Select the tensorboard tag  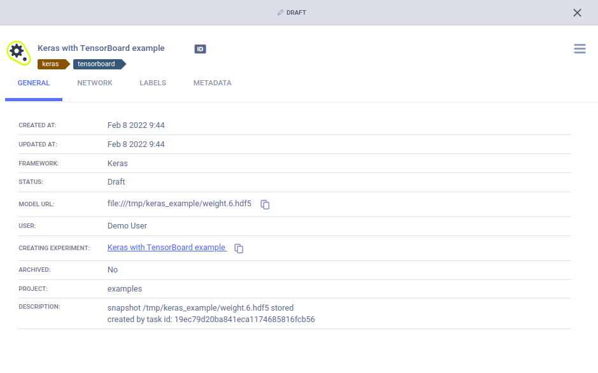(97, 64)
